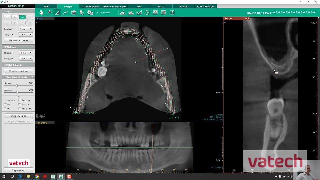Select active curve number 3

pos(22,17)
